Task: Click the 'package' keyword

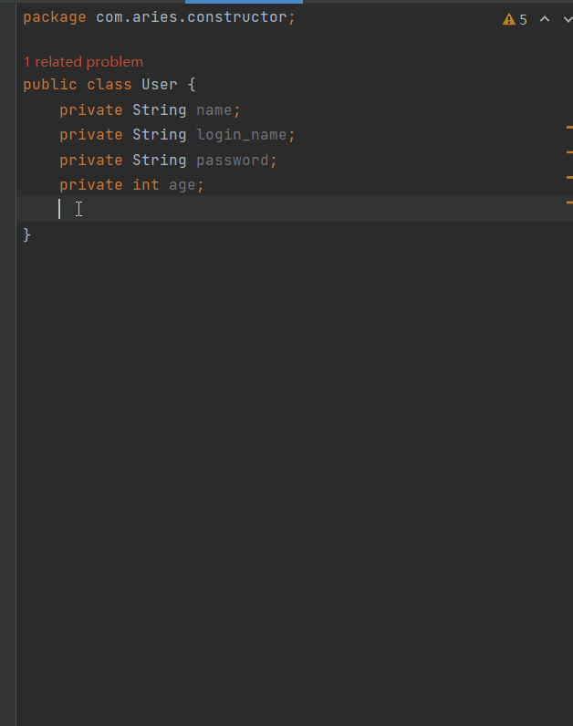Action: [x=55, y=17]
